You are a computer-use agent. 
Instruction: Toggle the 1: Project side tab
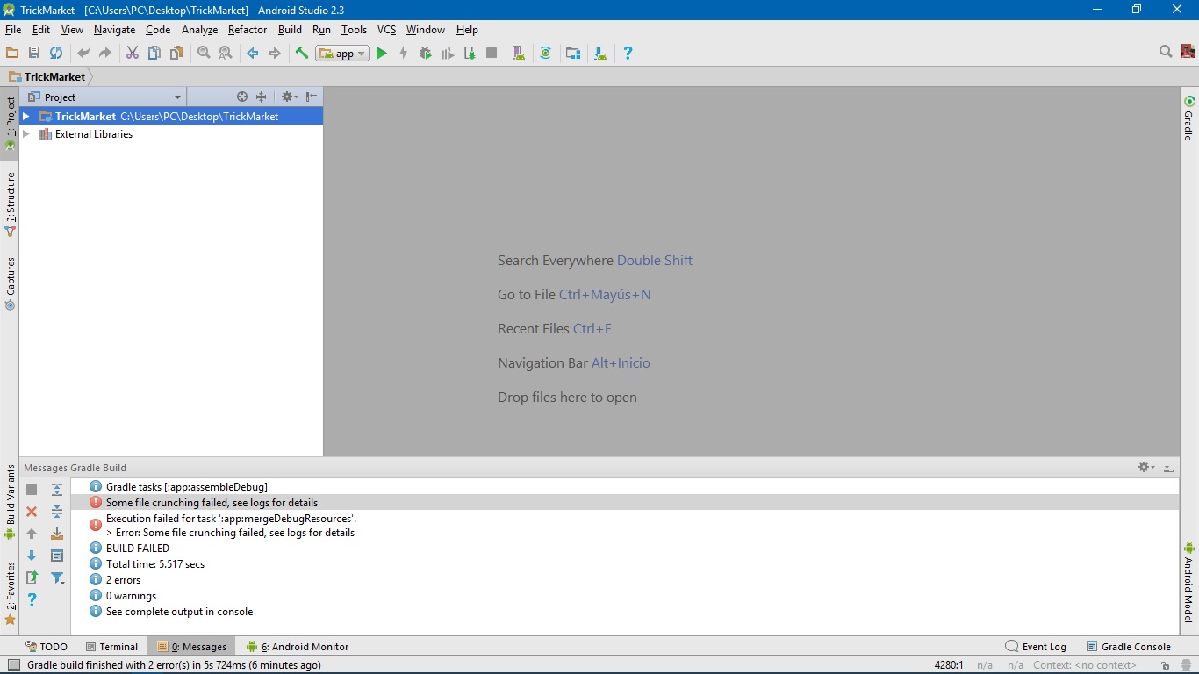click(x=10, y=124)
